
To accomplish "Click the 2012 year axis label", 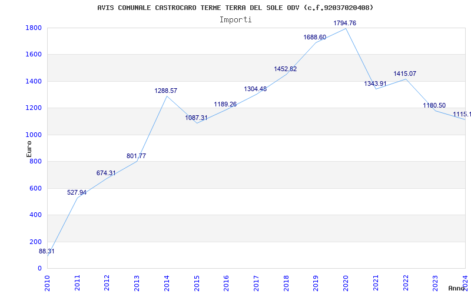I will (x=107, y=283).
